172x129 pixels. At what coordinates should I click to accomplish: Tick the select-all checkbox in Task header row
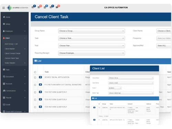35,72
